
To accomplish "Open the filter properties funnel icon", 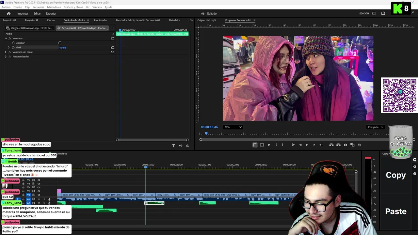I will pos(173,146).
